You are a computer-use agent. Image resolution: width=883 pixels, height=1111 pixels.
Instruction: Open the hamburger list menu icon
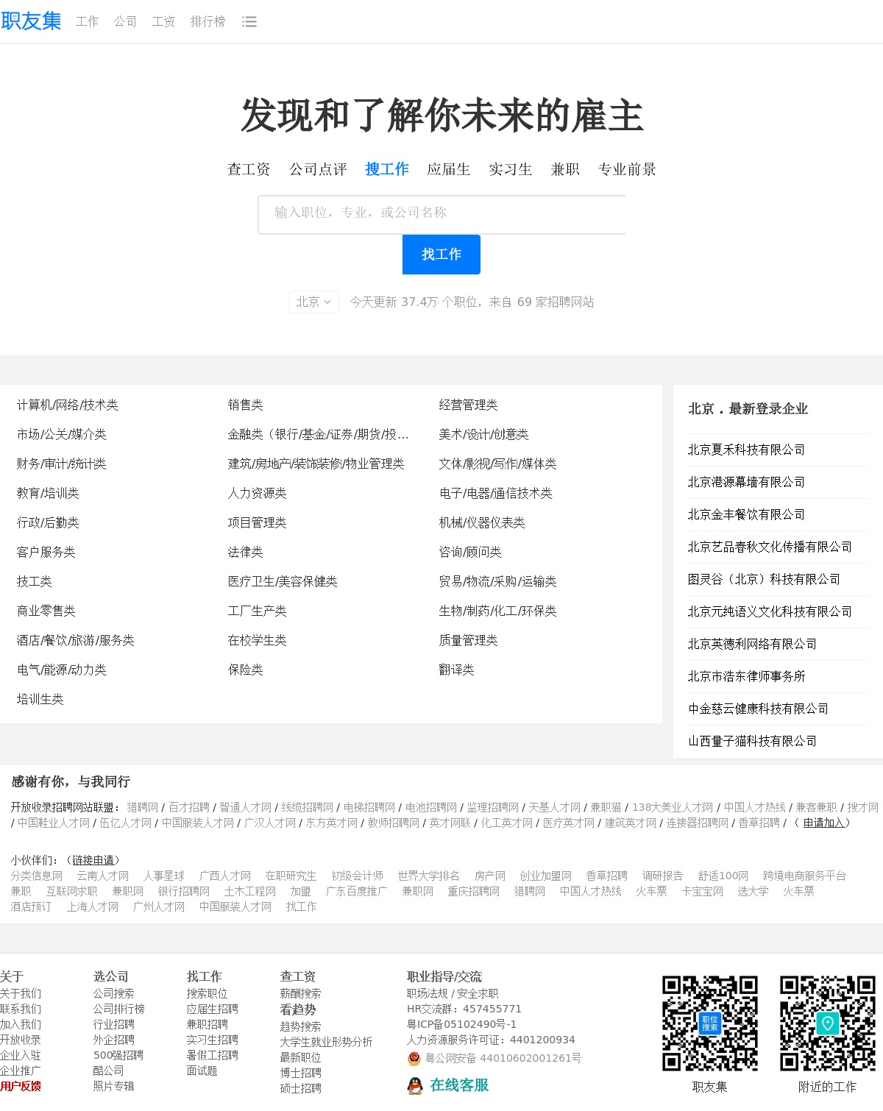pyautogui.click(x=249, y=22)
